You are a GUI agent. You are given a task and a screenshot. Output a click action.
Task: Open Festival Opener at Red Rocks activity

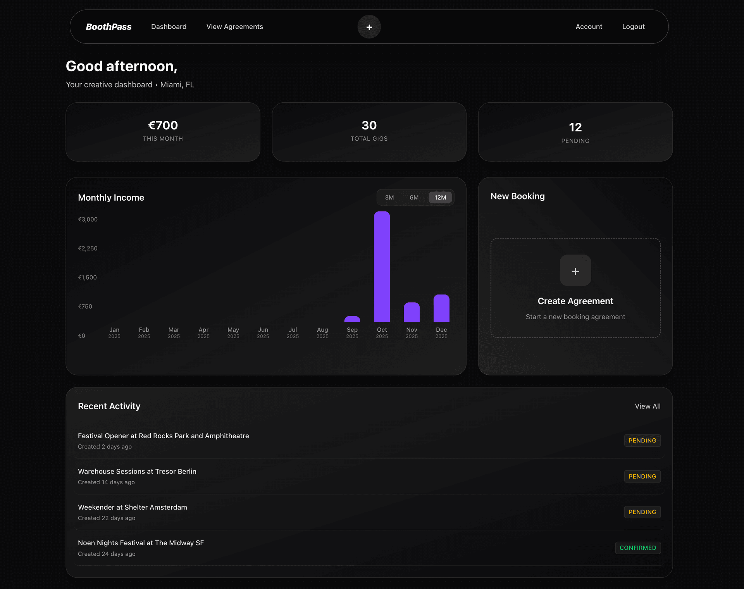tap(369, 441)
